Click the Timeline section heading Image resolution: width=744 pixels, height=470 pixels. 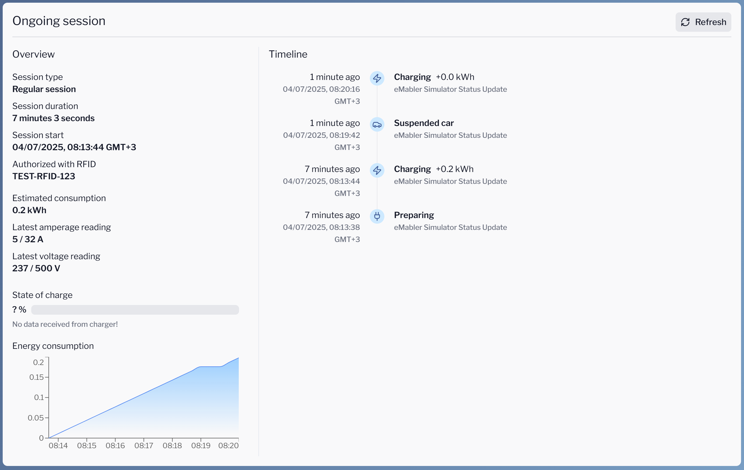[288, 54]
